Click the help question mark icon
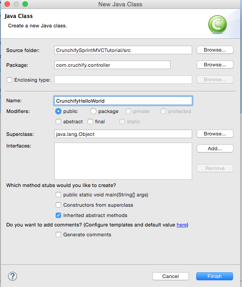The image size is (242, 287). pos(13,276)
